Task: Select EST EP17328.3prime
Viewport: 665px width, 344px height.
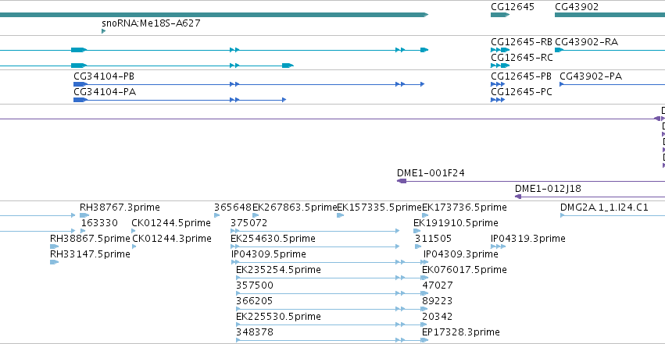Action: pyautogui.click(x=460, y=332)
